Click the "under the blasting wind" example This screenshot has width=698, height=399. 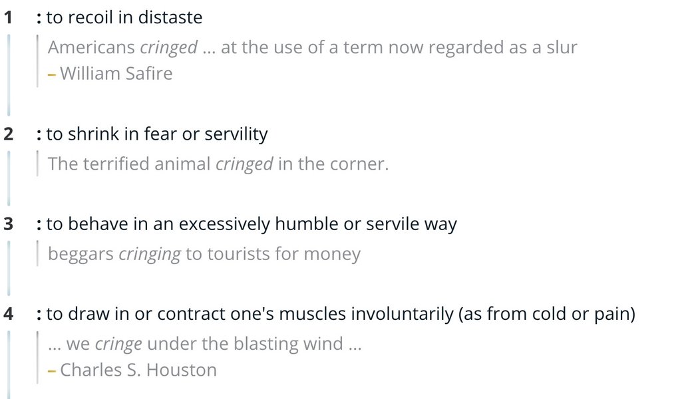click(x=204, y=344)
